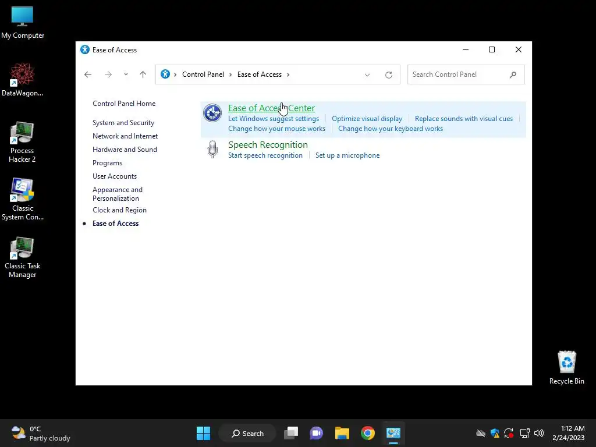The height and width of the screenshot is (447, 596).
Task: Select the DataWagon desktop shortcut
Action: [x=23, y=80]
